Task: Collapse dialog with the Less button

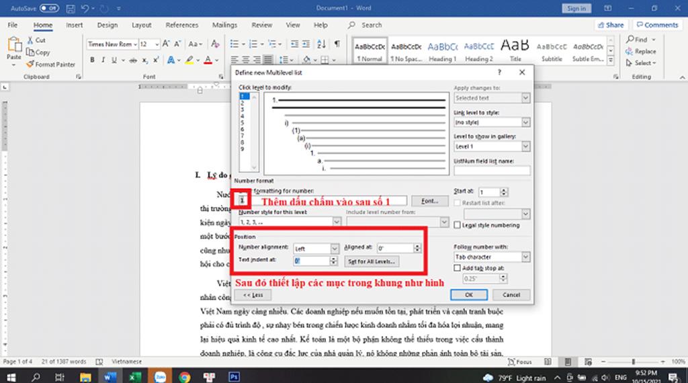Action: coord(253,295)
